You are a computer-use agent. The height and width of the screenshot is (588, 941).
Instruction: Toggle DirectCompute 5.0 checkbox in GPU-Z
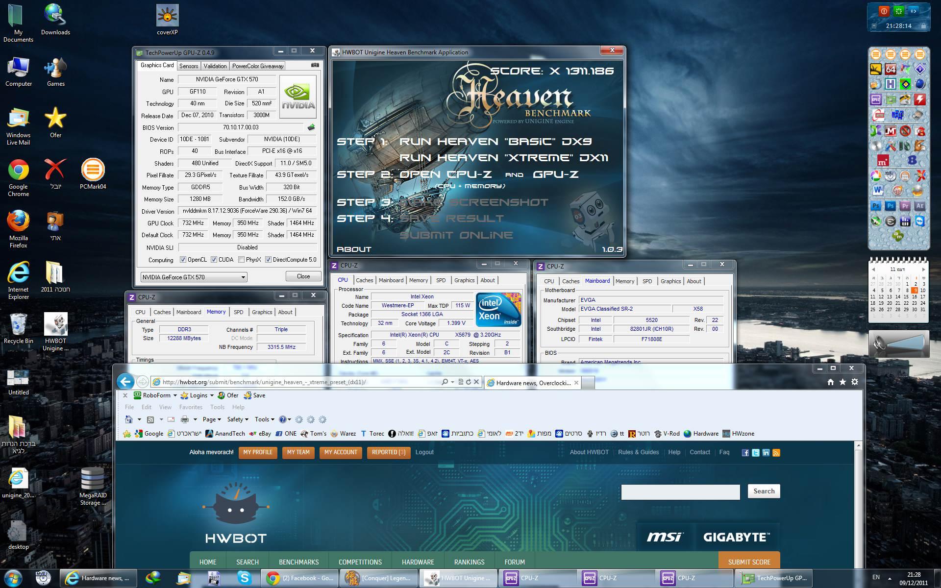coord(268,260)
